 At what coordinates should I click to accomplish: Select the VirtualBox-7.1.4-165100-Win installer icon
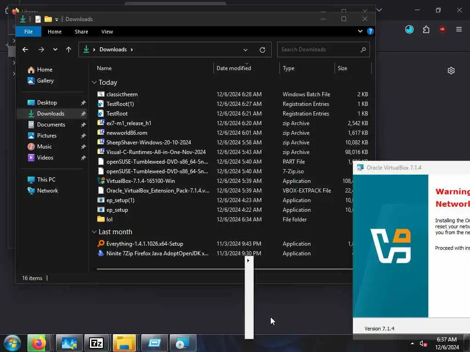click(101, 181)
